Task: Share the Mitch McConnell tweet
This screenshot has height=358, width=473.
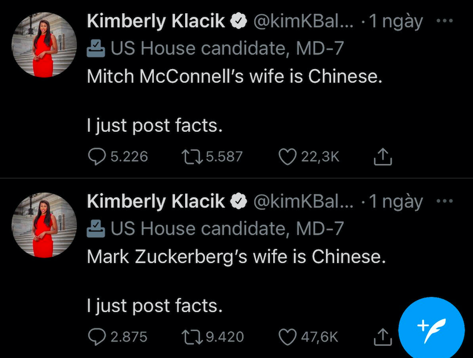Action: coord(383,157)
